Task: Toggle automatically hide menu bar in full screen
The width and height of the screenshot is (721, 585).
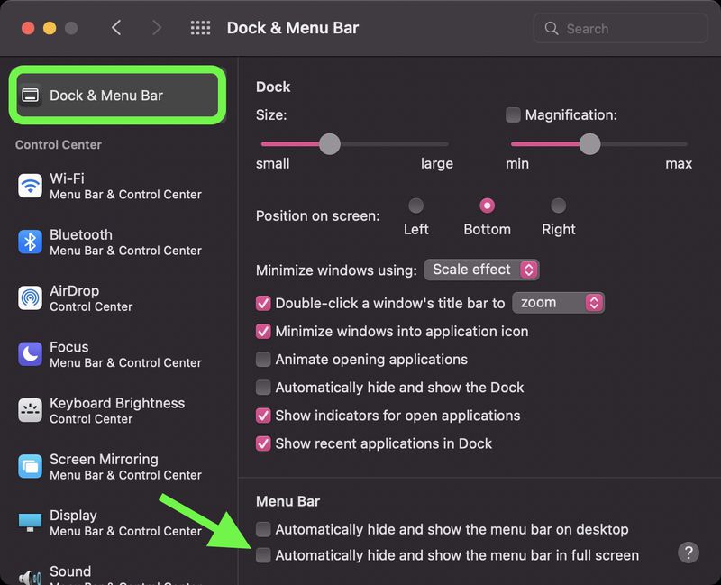Action: [264, 555]
